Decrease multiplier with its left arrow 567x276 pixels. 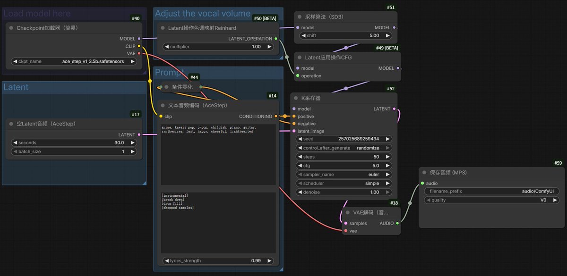[x=166, y=47]
